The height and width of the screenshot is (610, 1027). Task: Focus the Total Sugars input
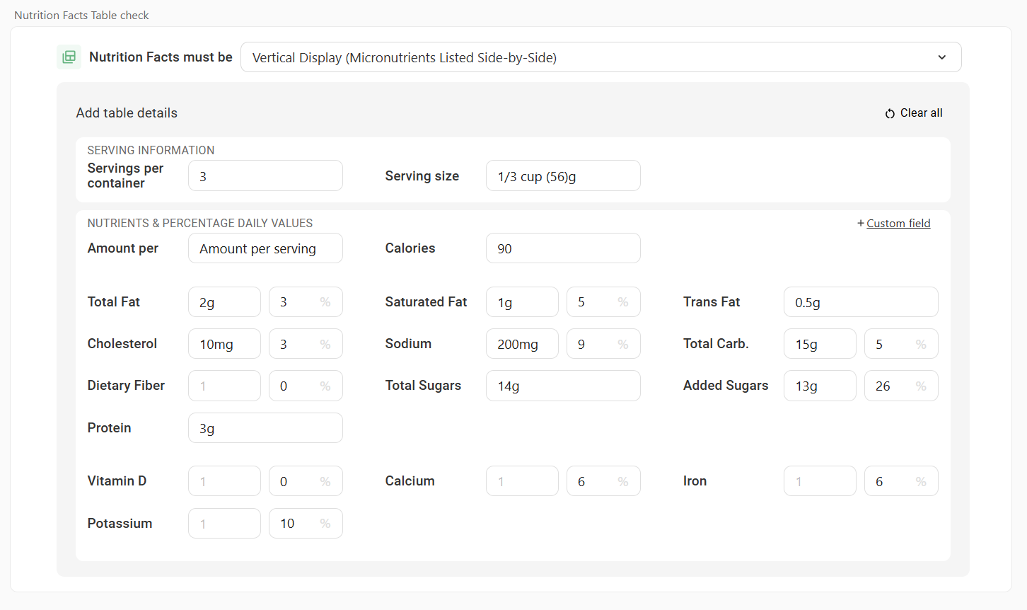(563, 386)
